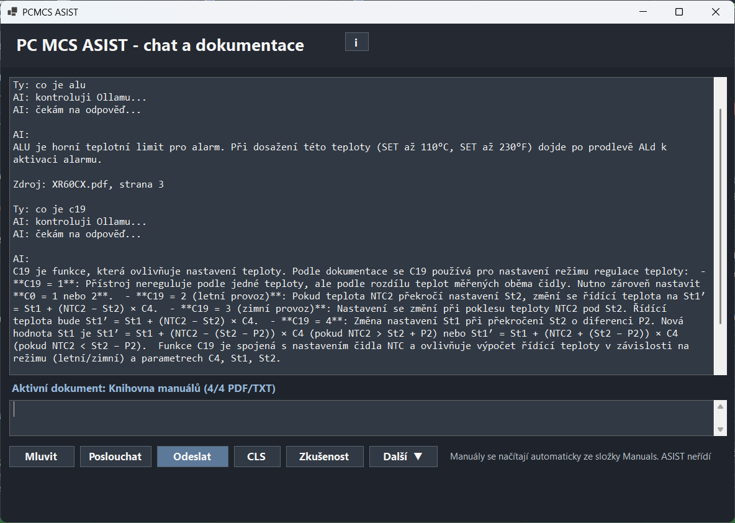Click 'Aktivní dokument: Knihovna manuálů' label
Screen dimensions: 735x523
click(x=143, y=388)
